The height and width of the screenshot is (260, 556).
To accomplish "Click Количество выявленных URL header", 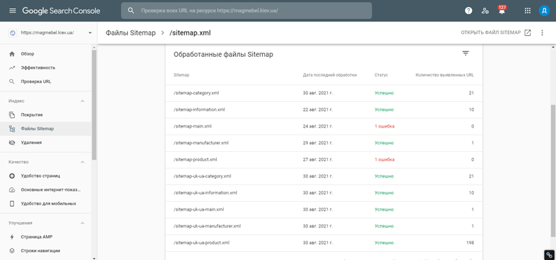I will click(445, 75).
